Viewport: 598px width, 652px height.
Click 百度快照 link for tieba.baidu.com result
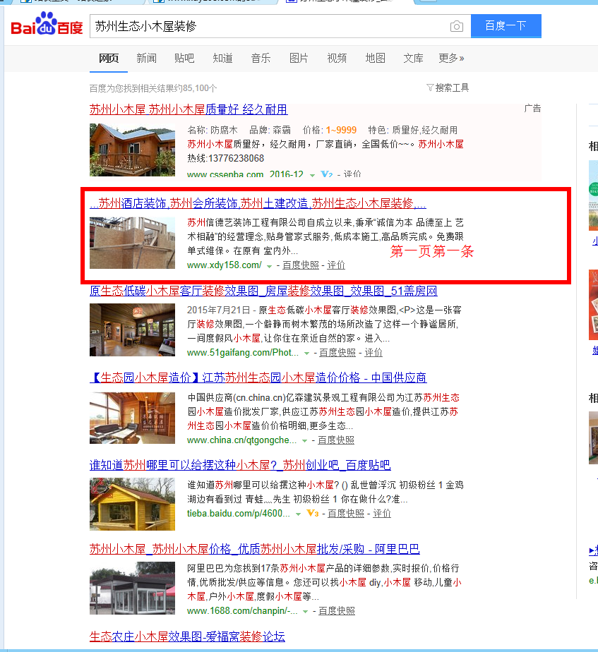tap(346, 514)
